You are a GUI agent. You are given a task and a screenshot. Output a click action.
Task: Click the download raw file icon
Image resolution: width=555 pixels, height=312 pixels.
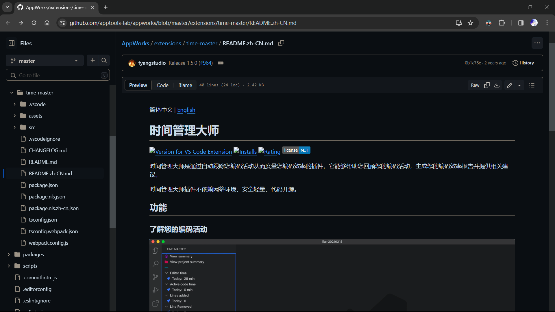point(497,85)
